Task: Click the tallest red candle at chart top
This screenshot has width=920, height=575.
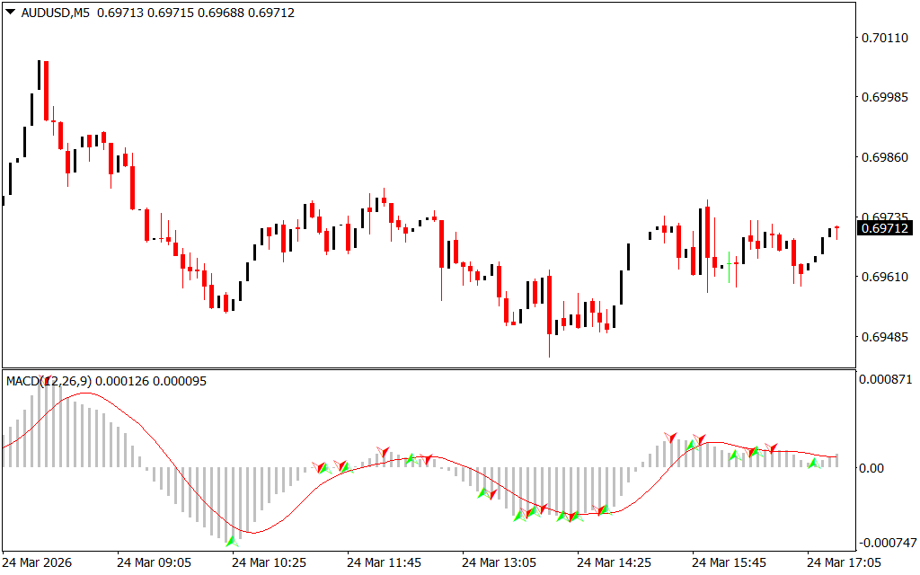Action: 45,90
